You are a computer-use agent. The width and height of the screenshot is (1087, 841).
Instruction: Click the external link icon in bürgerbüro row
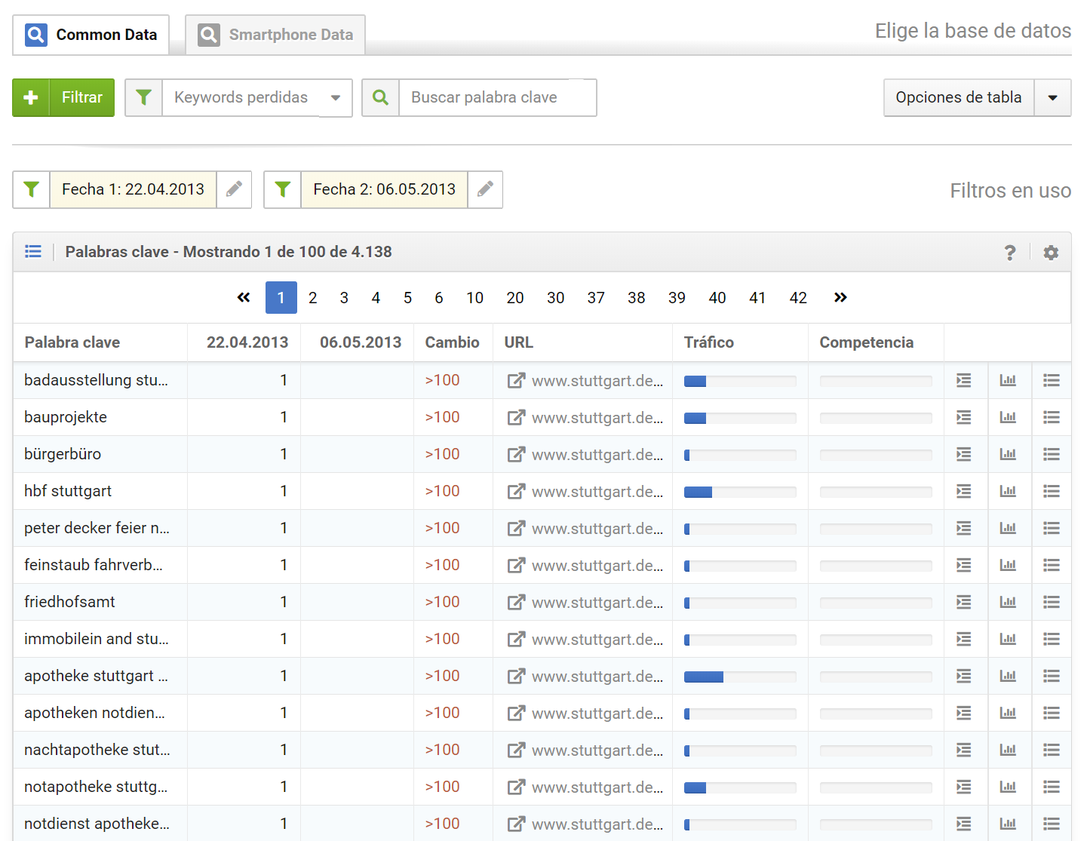coord(516,454)
